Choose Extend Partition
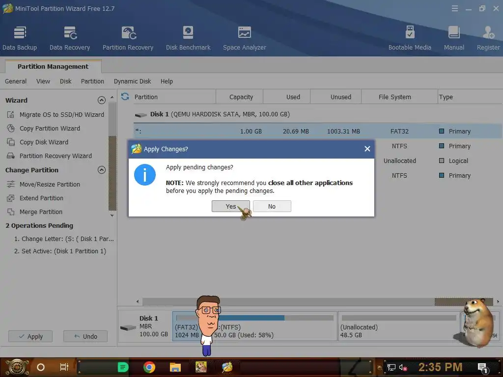The image size is (503, 377). pos(35,198)
